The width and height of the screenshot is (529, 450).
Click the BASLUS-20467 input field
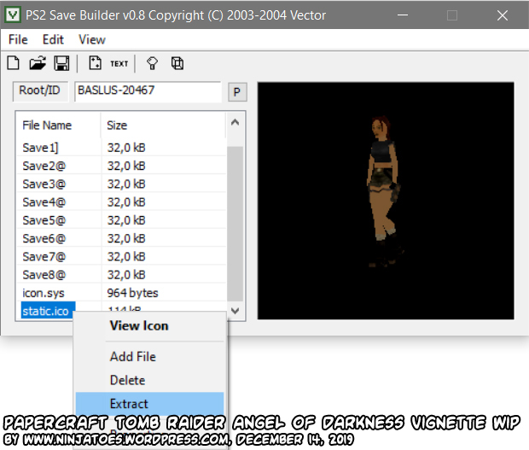[148, 91]
